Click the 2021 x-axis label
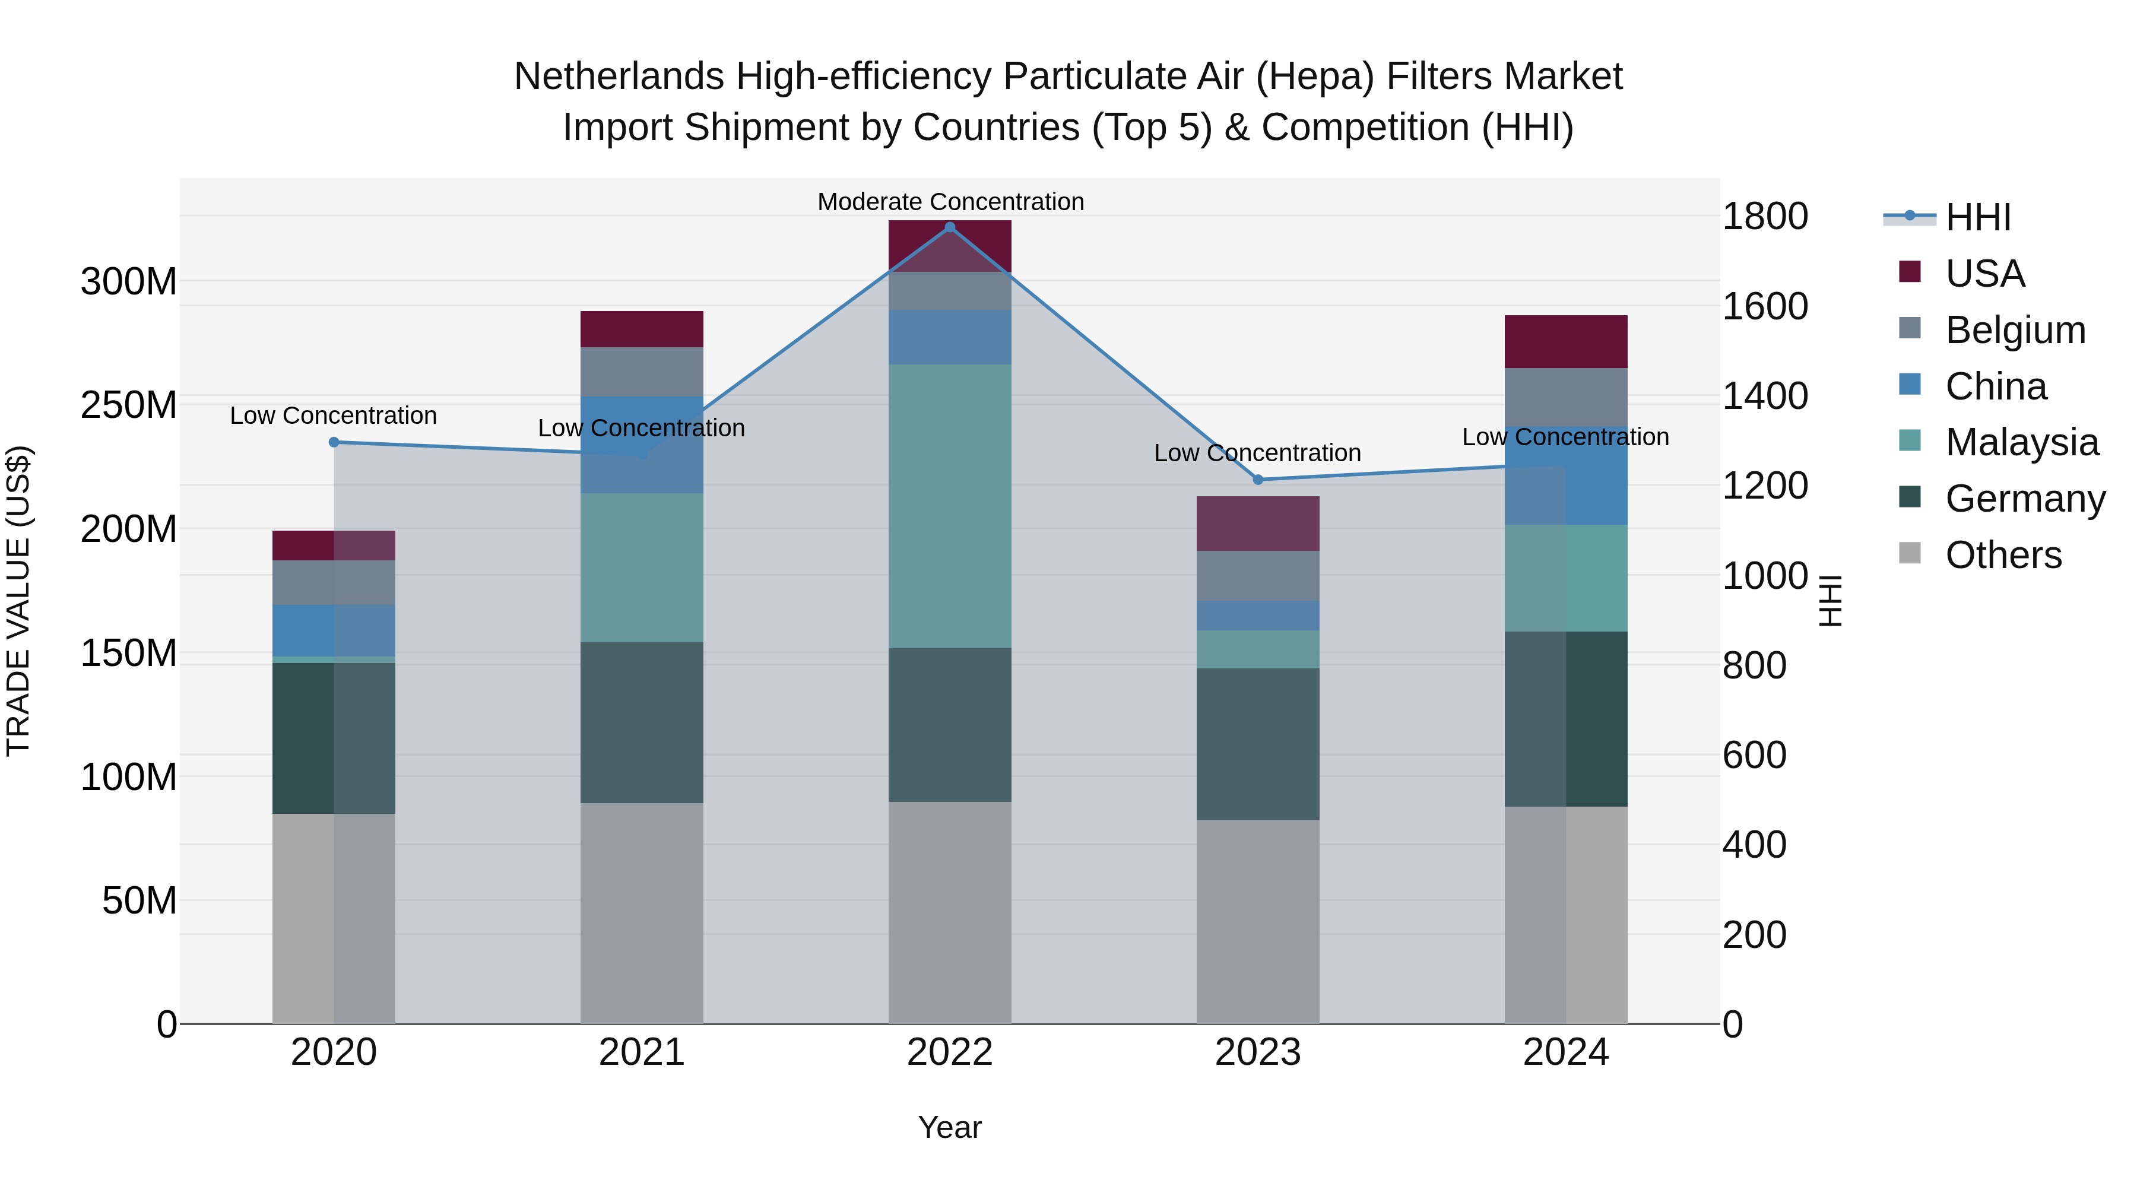The width and height of the screenshot is (2137, 1202). [x=641, y=1052]
